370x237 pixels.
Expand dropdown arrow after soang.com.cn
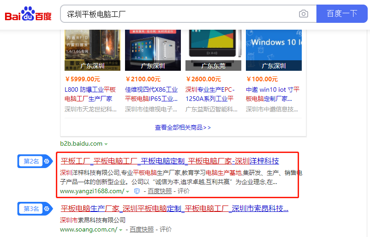point(120,230)
